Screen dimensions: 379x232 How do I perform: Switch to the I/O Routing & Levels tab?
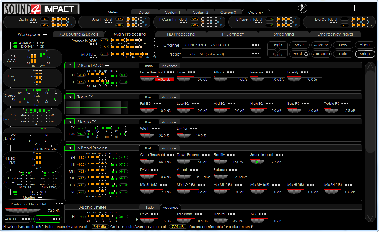click(78, 34)
